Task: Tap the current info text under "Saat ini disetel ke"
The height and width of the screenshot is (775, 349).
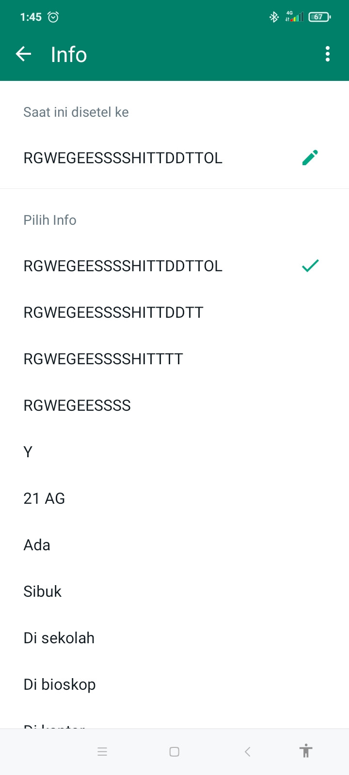Action: click(x=123, y=158)
